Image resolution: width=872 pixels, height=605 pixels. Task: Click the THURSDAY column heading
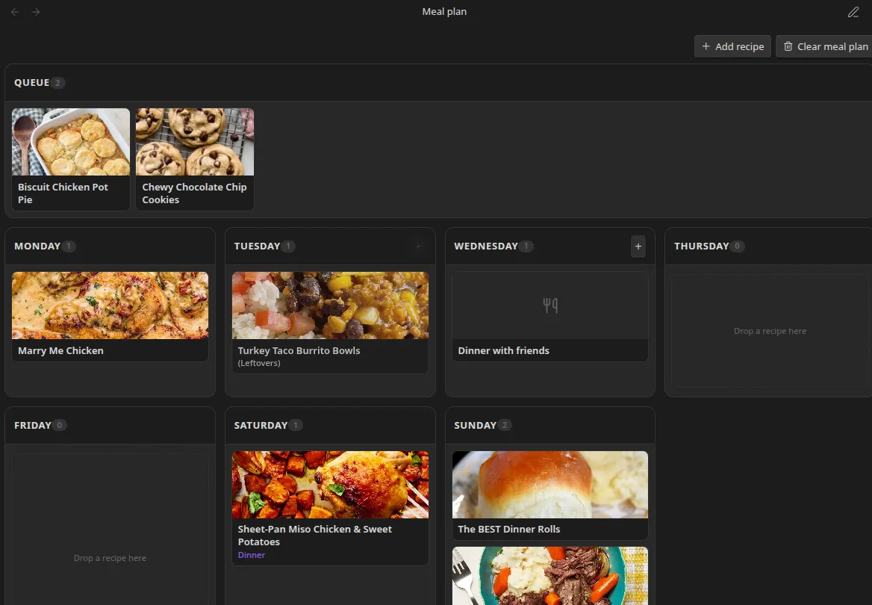pyautogui.click(x=701, y=246)
